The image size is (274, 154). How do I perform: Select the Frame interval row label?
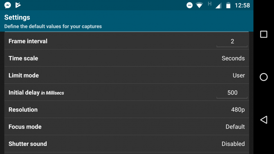point(28,41)
